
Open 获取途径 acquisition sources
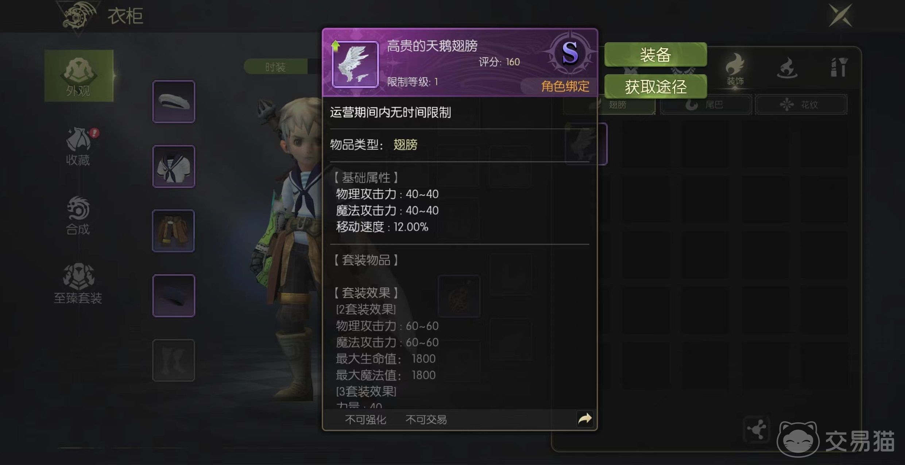click(x=655, y=87)
